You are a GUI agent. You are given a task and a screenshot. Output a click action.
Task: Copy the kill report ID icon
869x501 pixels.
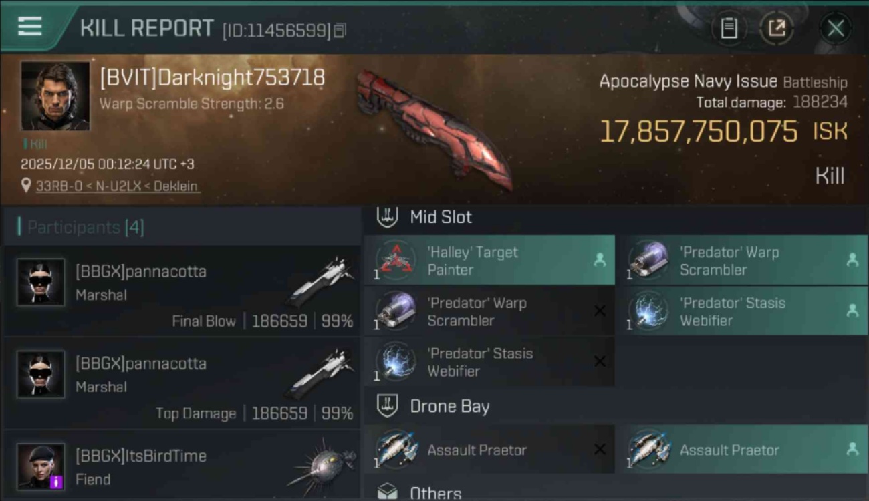[340, 30]
